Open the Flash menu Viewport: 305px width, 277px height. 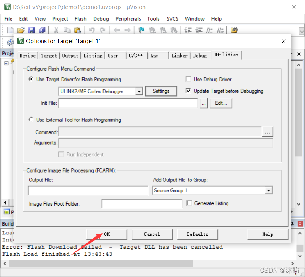click(x=80, y=19)
